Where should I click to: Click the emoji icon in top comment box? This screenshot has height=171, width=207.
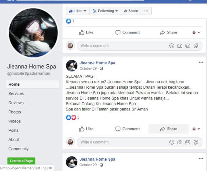point(171,46)
